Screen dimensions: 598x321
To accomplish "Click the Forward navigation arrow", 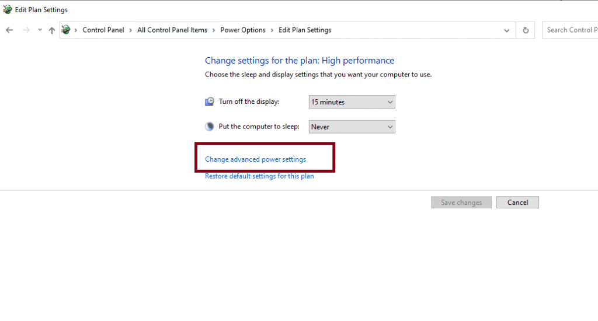I will tap(26, 30).
